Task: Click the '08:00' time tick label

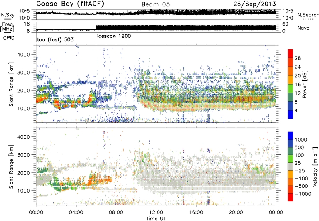Action: click(x=116, y=213)
